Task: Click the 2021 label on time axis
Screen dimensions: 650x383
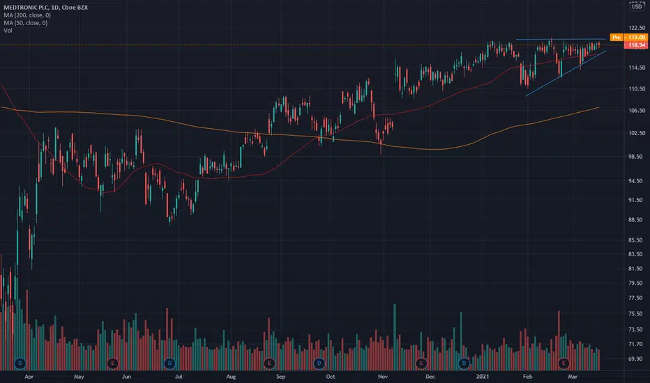Action: tap(483, 376)
